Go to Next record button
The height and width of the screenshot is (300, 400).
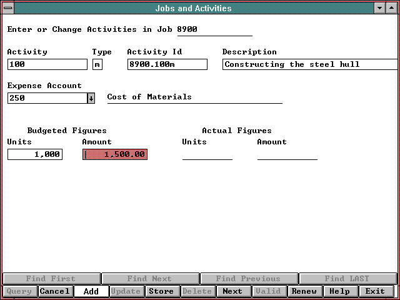click(232, 291)
